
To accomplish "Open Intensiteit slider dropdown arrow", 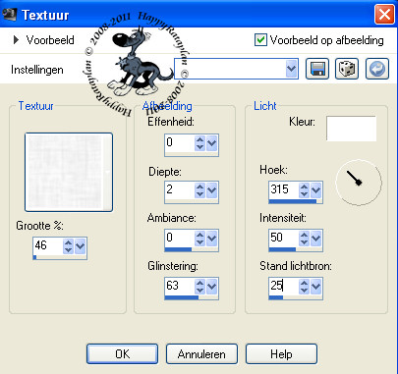I will [x=316, y=239].
